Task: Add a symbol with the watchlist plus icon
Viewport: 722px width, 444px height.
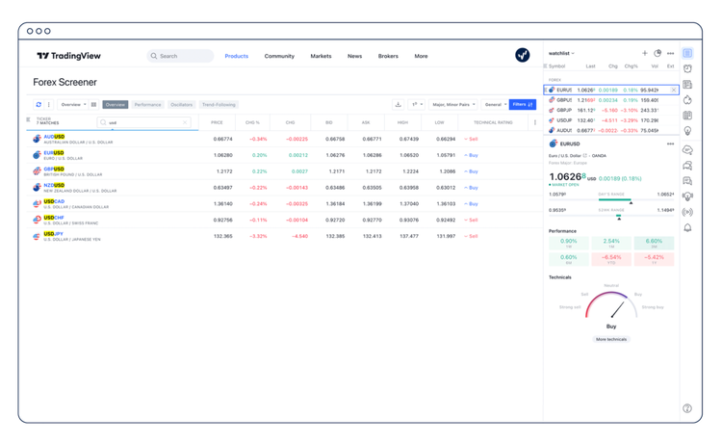Action: [644, 53]
